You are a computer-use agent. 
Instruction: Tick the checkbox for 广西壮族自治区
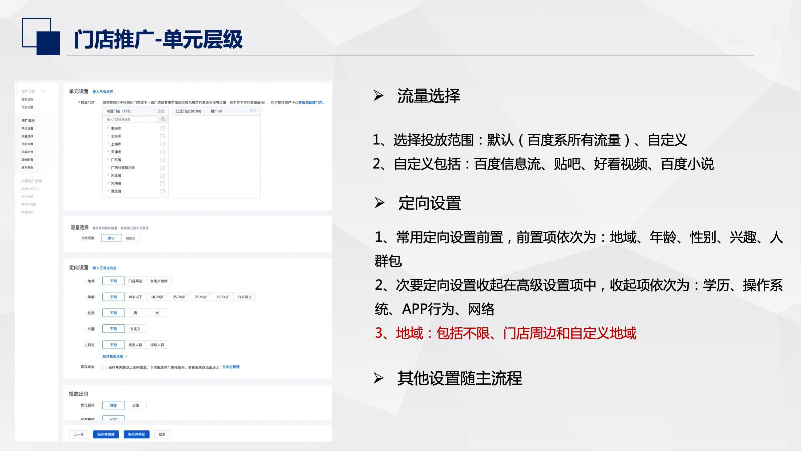pyautogui.click(x=162, y=168)
